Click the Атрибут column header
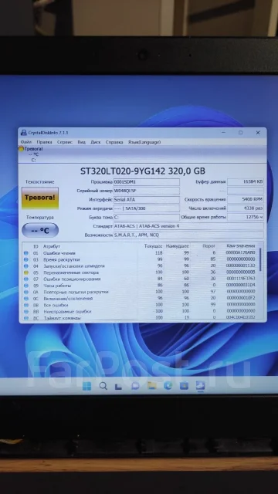Viewport: 278px width, 494px height. tap(52, 246)
